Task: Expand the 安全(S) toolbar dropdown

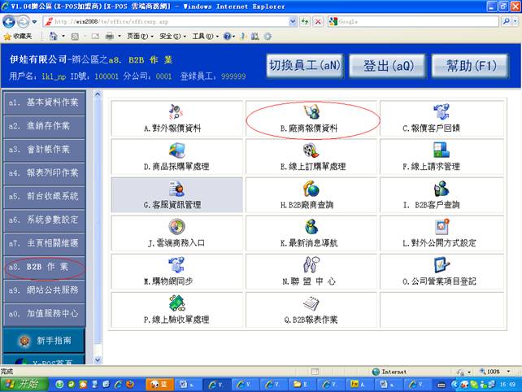Action: [x=170, y=37]
